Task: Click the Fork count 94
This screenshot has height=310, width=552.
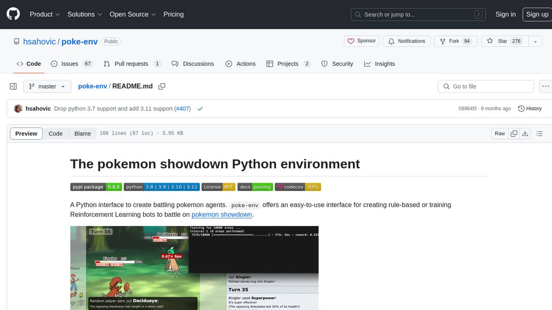Action: 467,41
